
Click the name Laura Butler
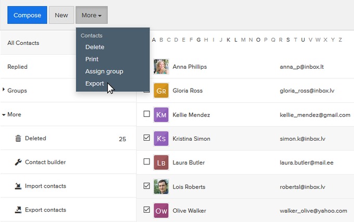[x=189, y=163]
